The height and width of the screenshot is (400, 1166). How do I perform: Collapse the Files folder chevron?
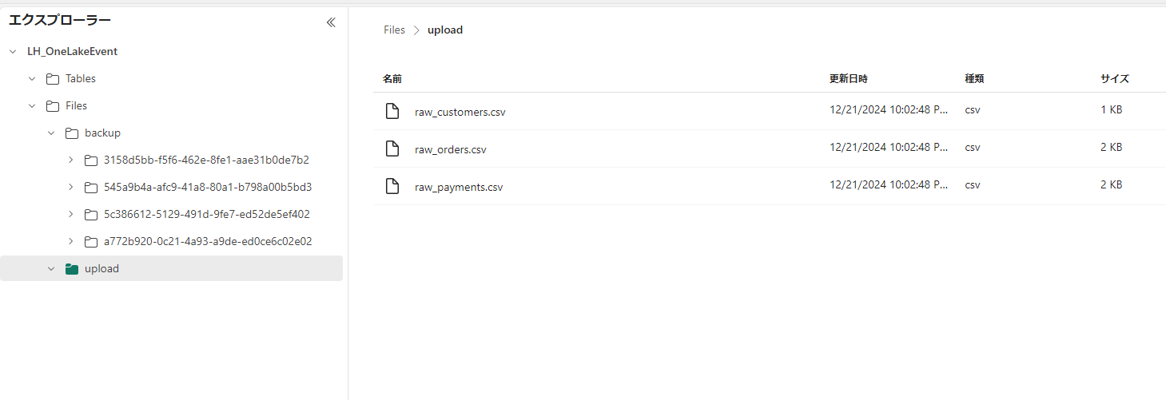click(x=32, y=106)
